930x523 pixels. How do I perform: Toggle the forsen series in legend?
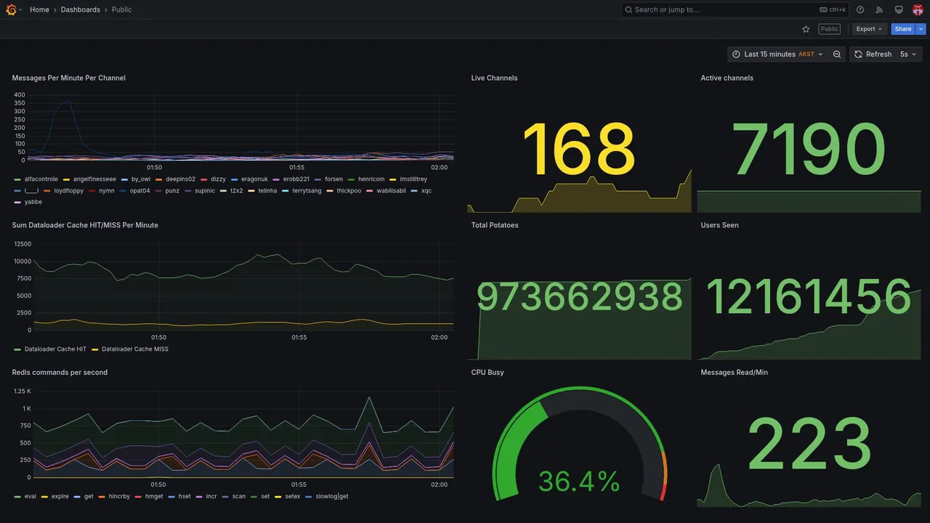click(333, 179)
